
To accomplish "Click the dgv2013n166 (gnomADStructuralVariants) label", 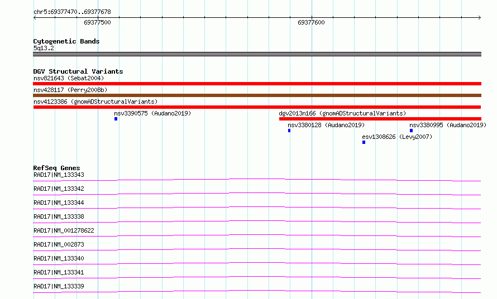I will [342, 113].
